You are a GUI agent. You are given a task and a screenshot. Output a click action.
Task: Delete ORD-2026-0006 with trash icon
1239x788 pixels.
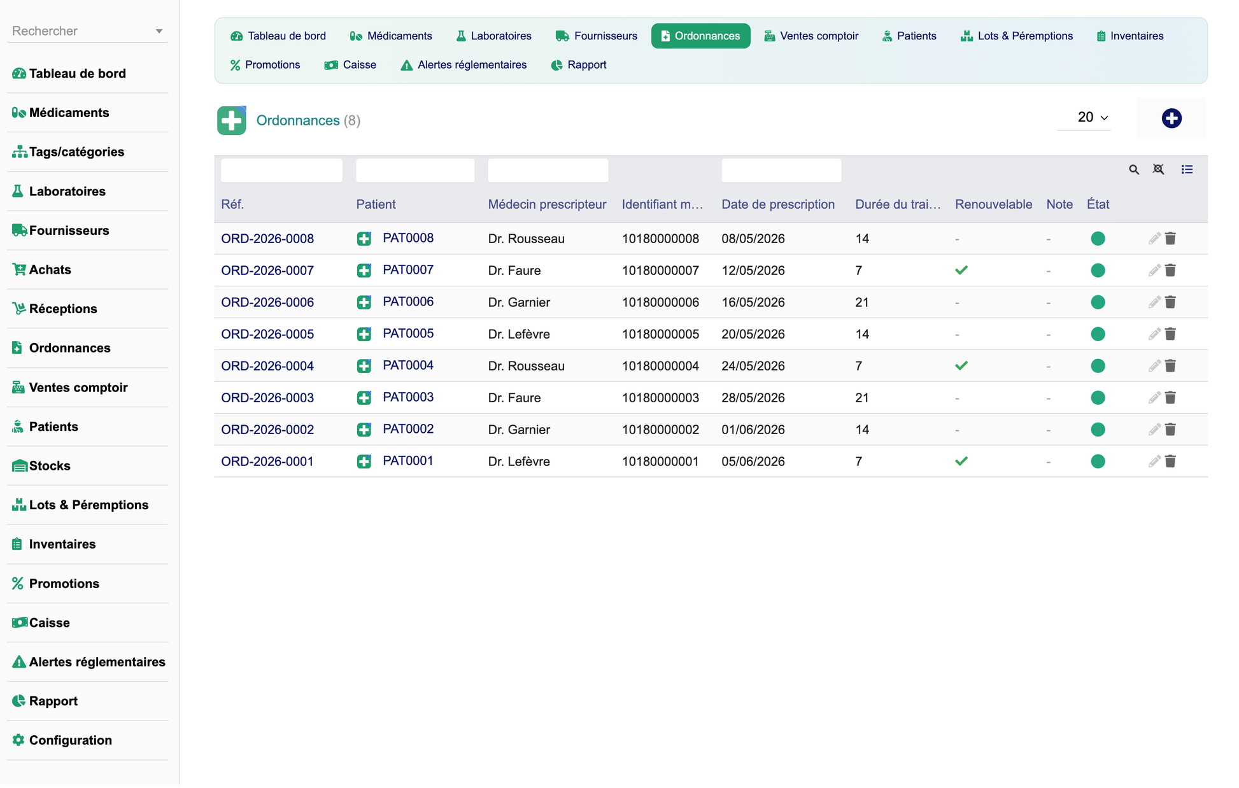(x=1170, y=302)
